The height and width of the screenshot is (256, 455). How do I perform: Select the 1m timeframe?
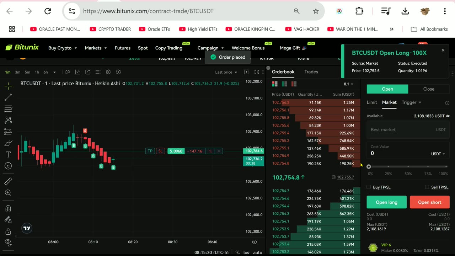tap(8, 72)
